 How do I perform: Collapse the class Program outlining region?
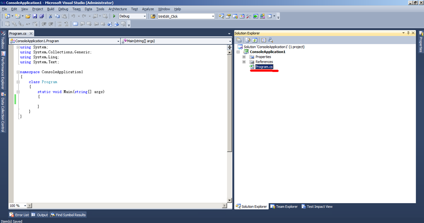17,82
